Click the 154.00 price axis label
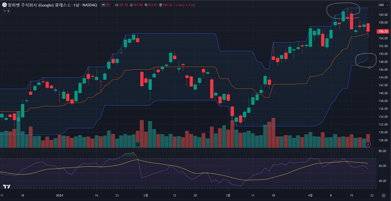This screenshot has width=391, height=201. [383, 38]
